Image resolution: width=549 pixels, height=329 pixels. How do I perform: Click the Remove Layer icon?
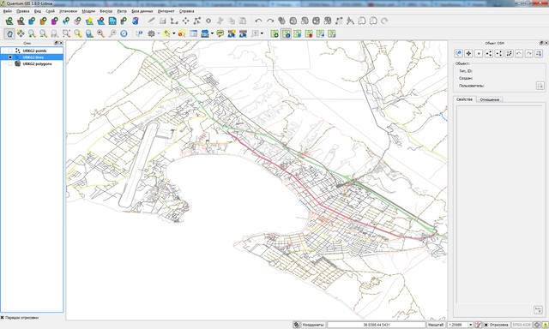click(x=101, y=21)
